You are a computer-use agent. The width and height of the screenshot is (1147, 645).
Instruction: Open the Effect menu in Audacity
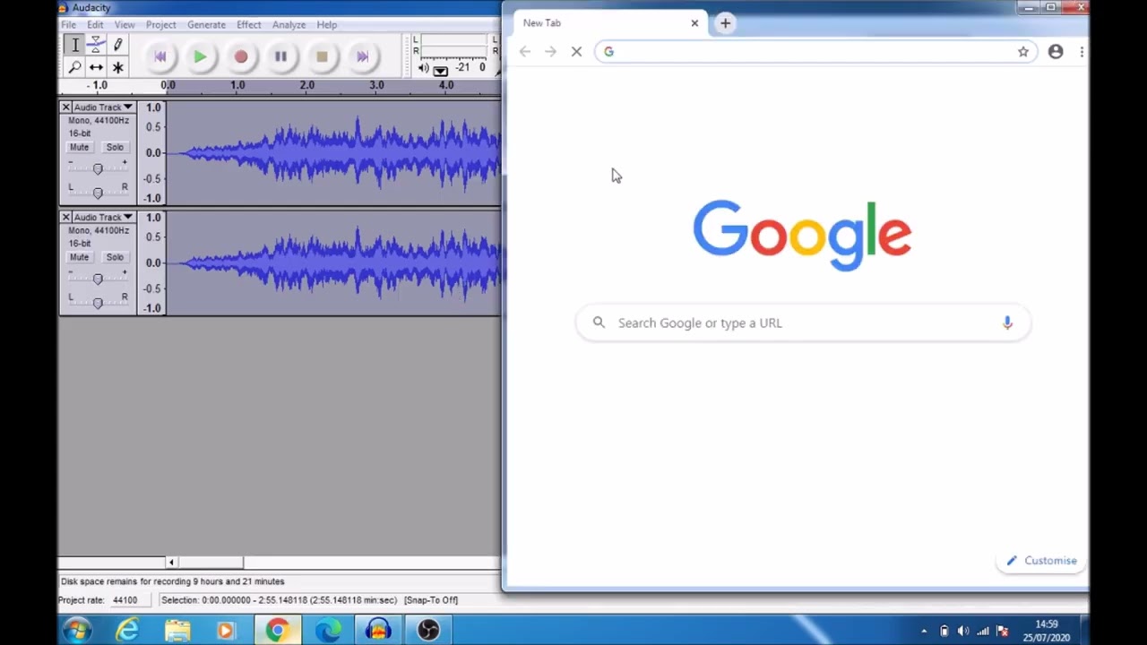pyautogui.click(x=249, y=25)
